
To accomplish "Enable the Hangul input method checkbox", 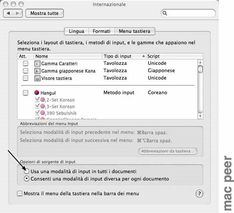I will coord(25,93).
